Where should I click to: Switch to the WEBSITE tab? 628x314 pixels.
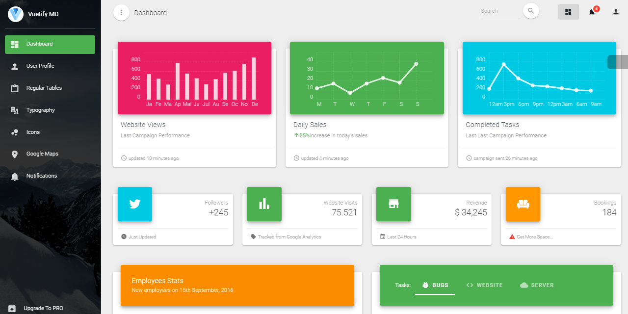pyautogui.click(x=484, y=285)
